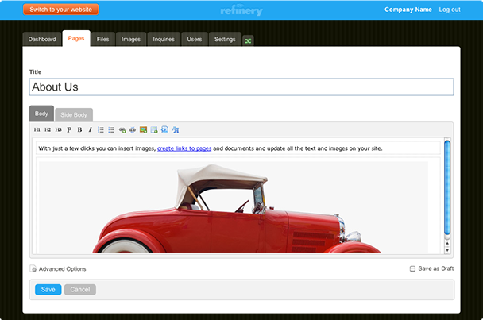Open the Users tab
Viewport: 483px width, 320px height.
(195, 40)
